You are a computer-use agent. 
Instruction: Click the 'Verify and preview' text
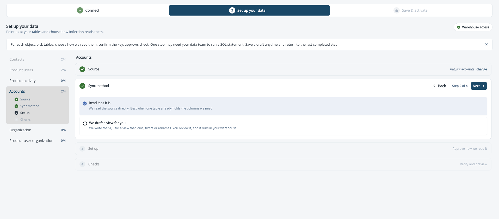click(x=473, y=164)
